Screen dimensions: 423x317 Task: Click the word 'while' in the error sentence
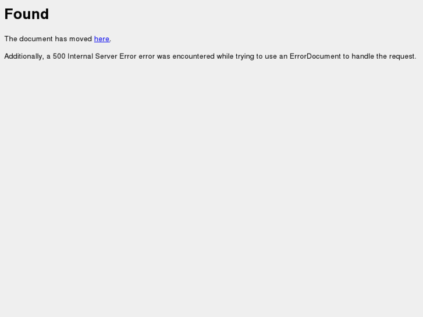pos(225,56)
